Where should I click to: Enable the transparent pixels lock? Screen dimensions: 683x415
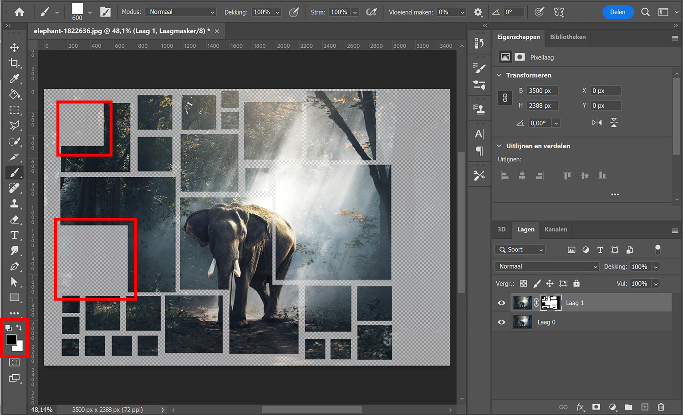tap(523, 283)
